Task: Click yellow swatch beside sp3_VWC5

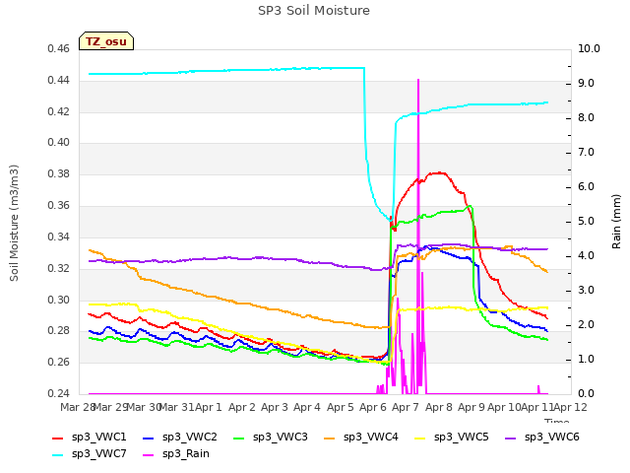Action: [x=420, y=439]
